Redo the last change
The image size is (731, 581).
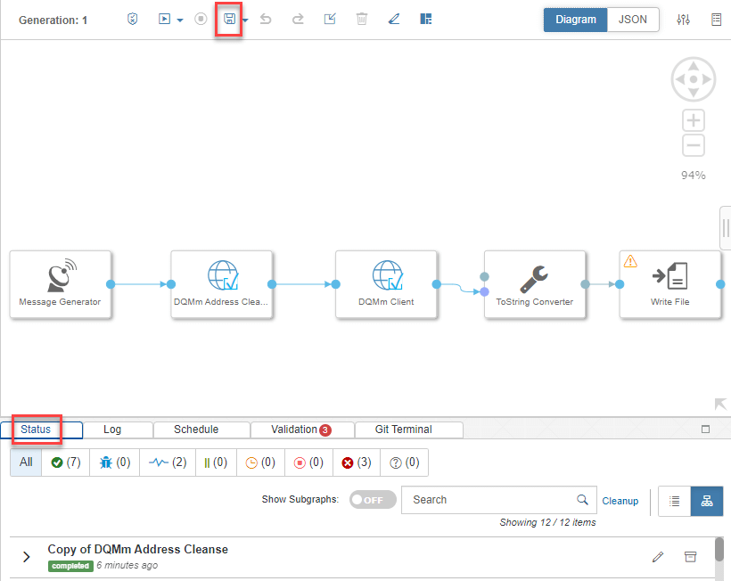298,19
